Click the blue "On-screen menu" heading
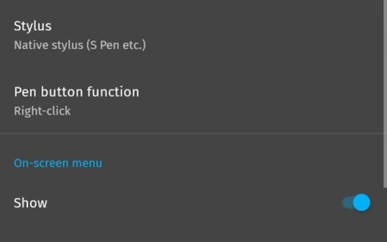Viewport: 387px width, 242px height. click(x=58, y=163)
